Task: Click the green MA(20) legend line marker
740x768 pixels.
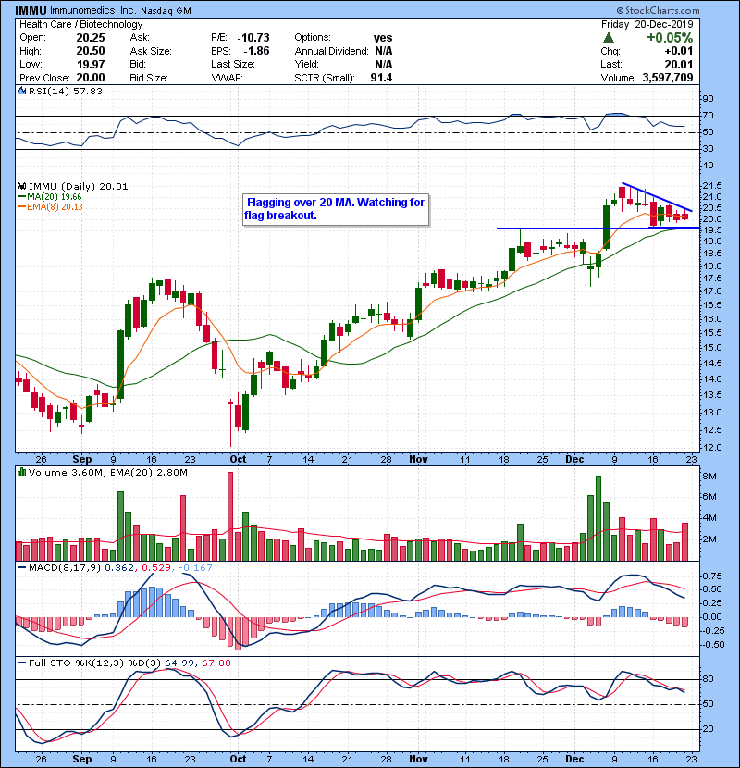Action: (x=20, y=197)
